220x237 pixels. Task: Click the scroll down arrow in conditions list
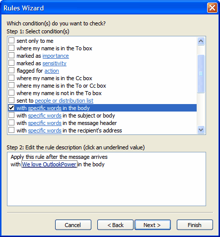[201, 129]
